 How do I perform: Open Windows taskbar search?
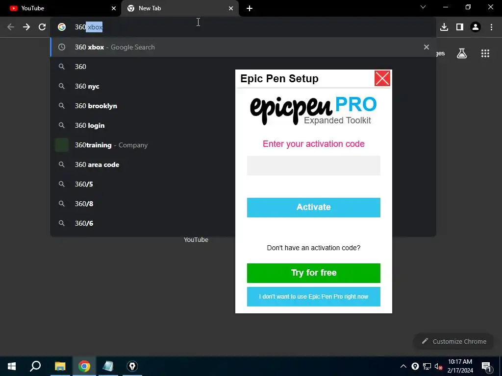coord(35,366)
